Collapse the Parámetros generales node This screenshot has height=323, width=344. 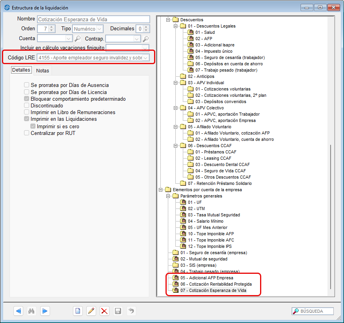pos(168,196)
